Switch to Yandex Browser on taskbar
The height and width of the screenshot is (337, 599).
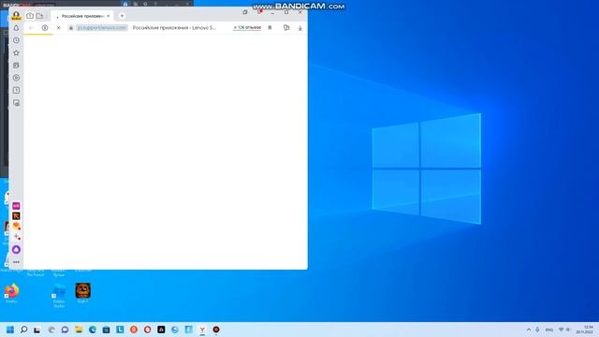coord(202,330)
